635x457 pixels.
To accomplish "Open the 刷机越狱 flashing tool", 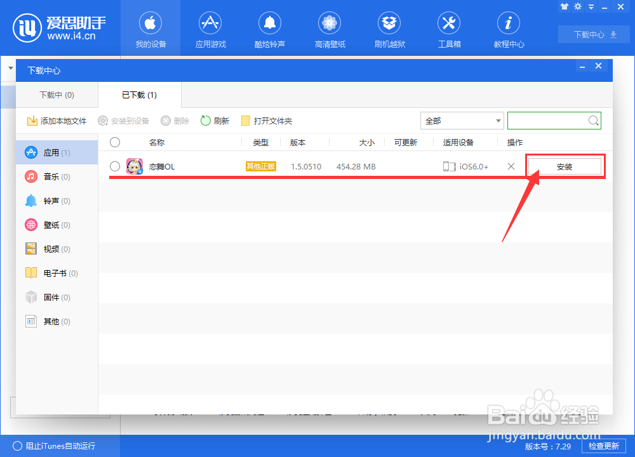I will [x=389, y=29].
